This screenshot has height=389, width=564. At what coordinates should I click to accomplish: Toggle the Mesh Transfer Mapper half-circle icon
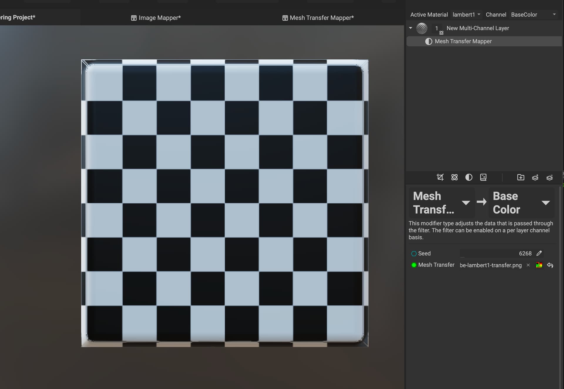(429, 41)
